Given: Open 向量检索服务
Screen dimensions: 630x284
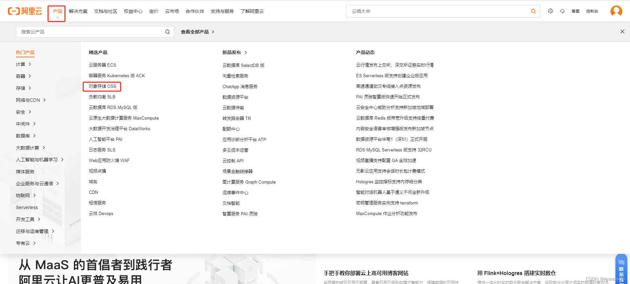Looking at the screenshot, I should pos(235,76).
